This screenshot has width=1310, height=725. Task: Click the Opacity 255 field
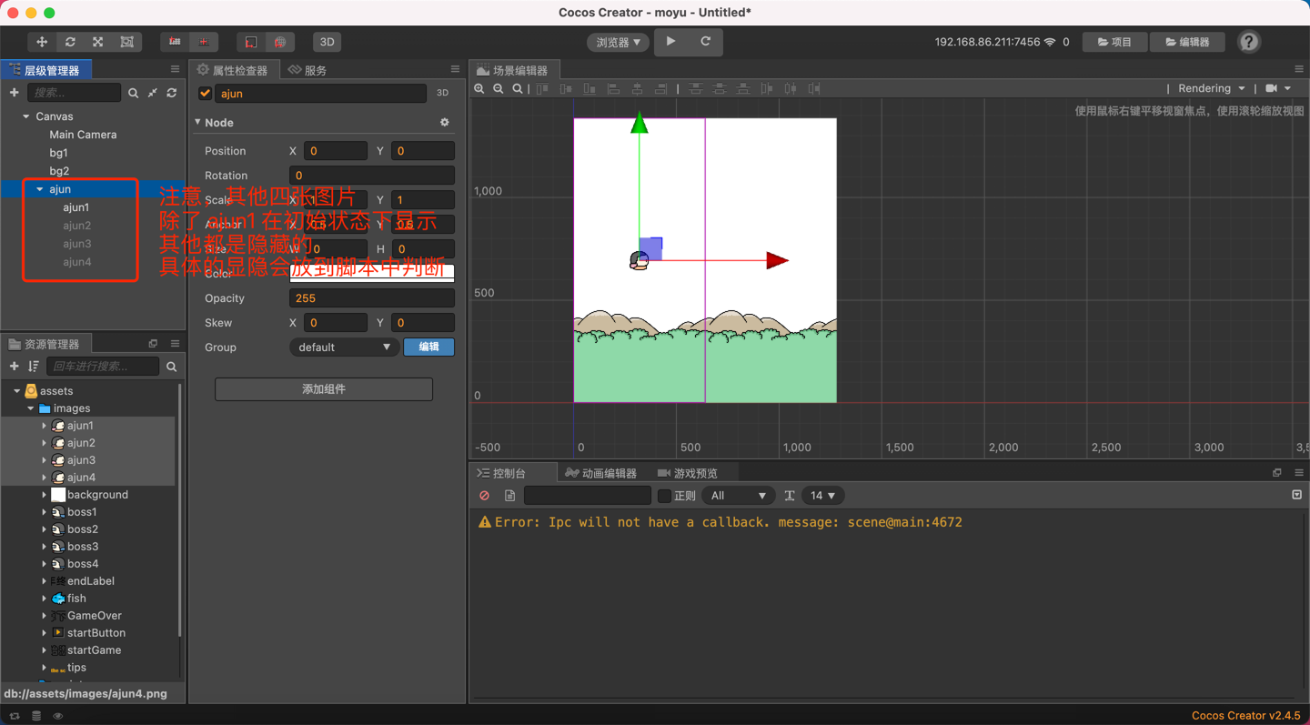click(x=372, y=297)
